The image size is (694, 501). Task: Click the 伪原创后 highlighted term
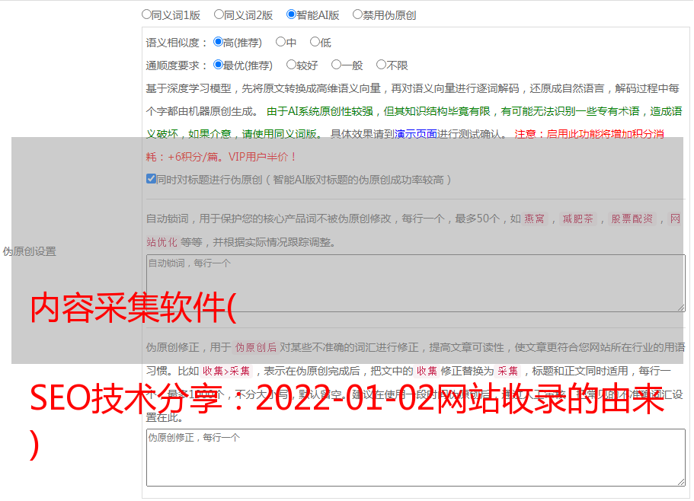click(255, 347)
